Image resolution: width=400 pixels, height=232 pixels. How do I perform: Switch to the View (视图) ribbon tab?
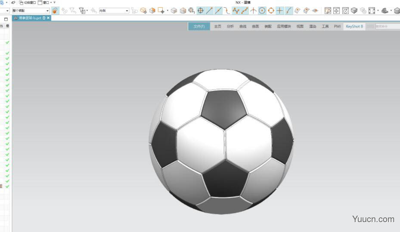[x=300, y=27]
